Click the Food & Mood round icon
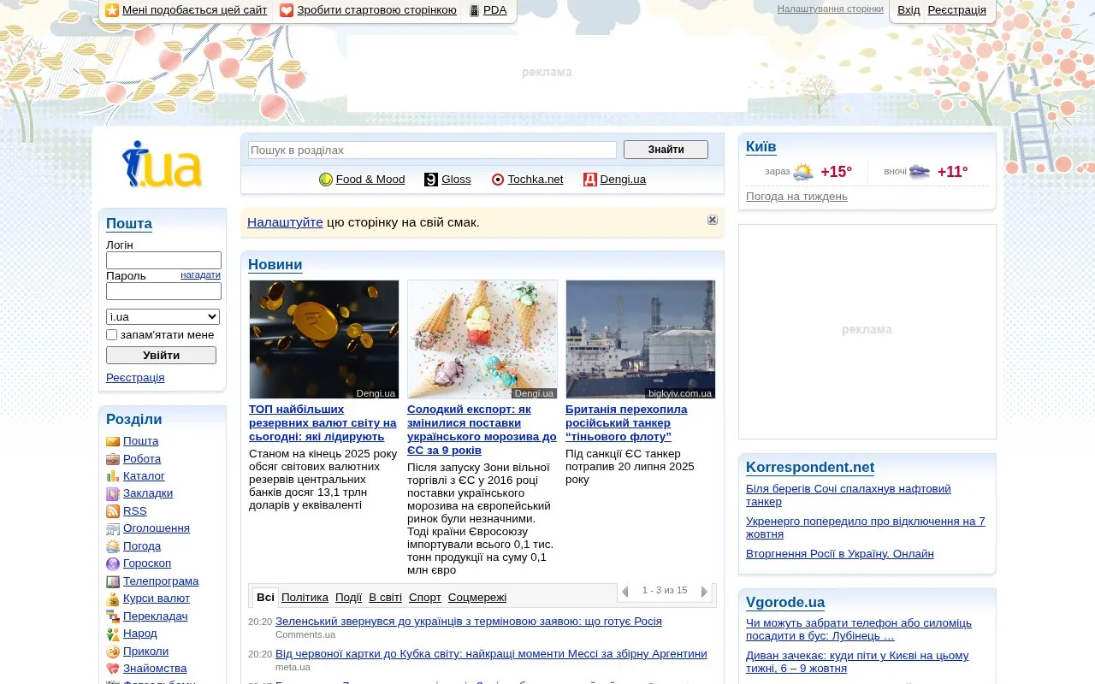Screen dimensions: 1095x684 tap(326, 180)
